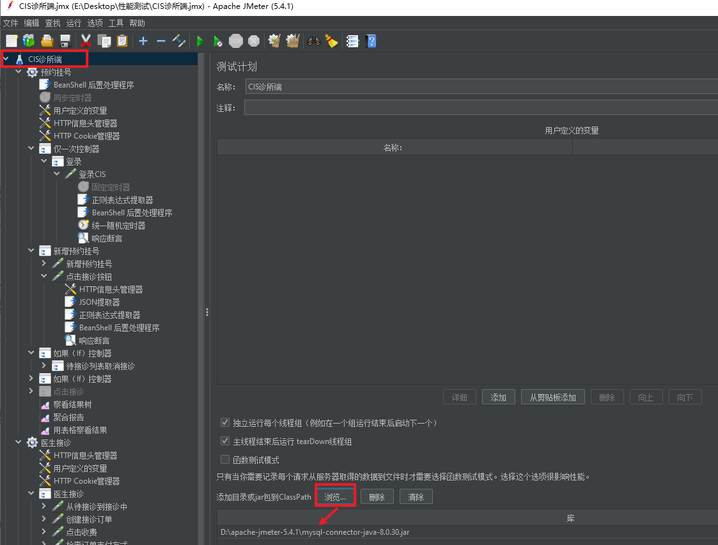Click the 名称 input field

[481, 86]
